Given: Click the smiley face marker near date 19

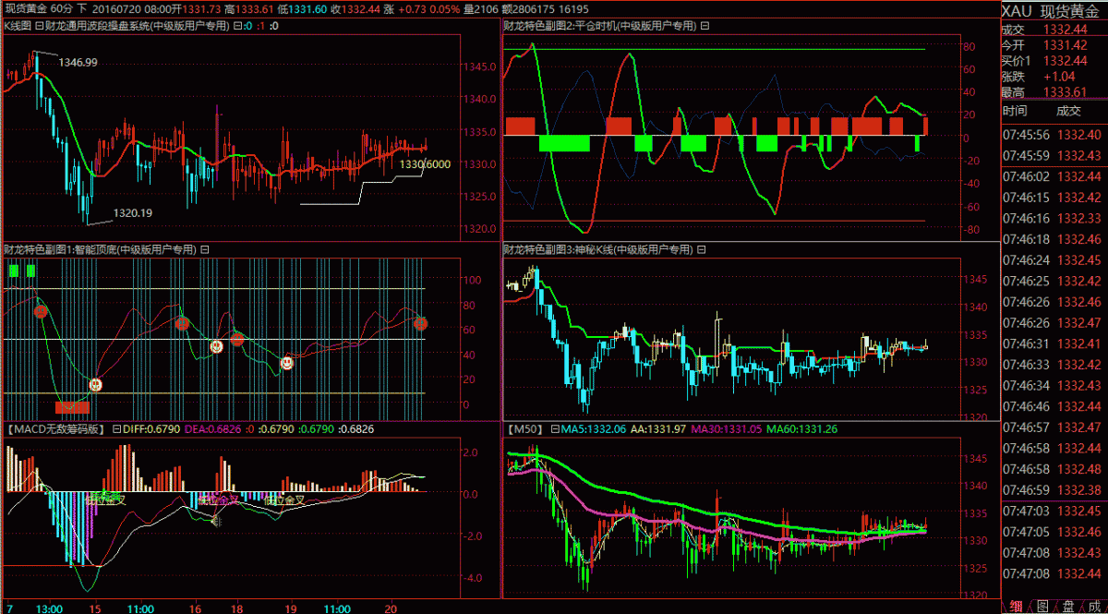Looking at the screenshot, I should coord(287,363).
